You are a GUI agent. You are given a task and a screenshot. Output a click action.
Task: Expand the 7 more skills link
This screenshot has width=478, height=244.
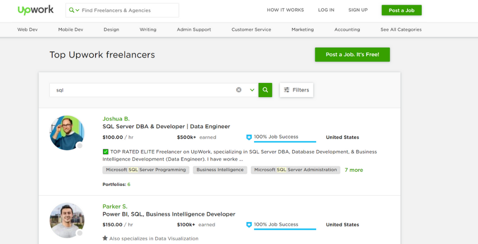click(x=354, y=170)
